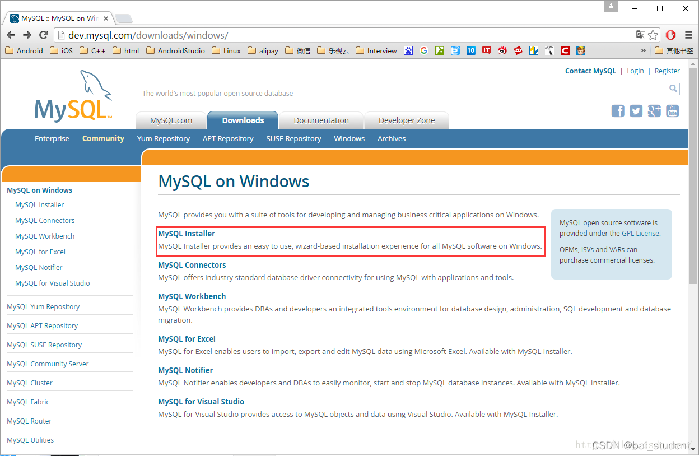Open MySQL for Excel in sidebar

40,252
